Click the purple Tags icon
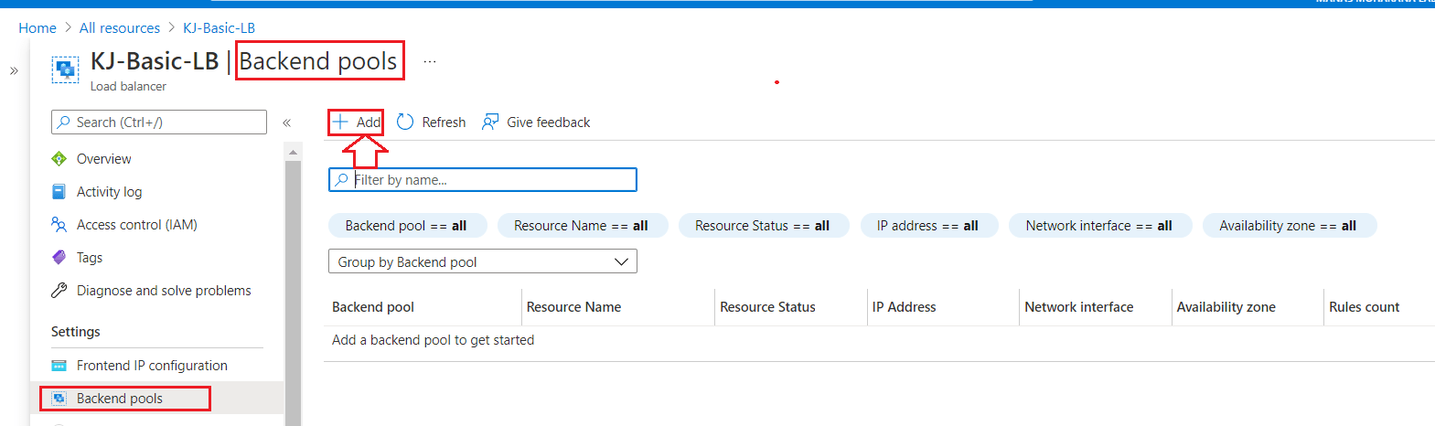This screenshot has width=1435, height=426. pyautogui.click(x=59, y=258)
